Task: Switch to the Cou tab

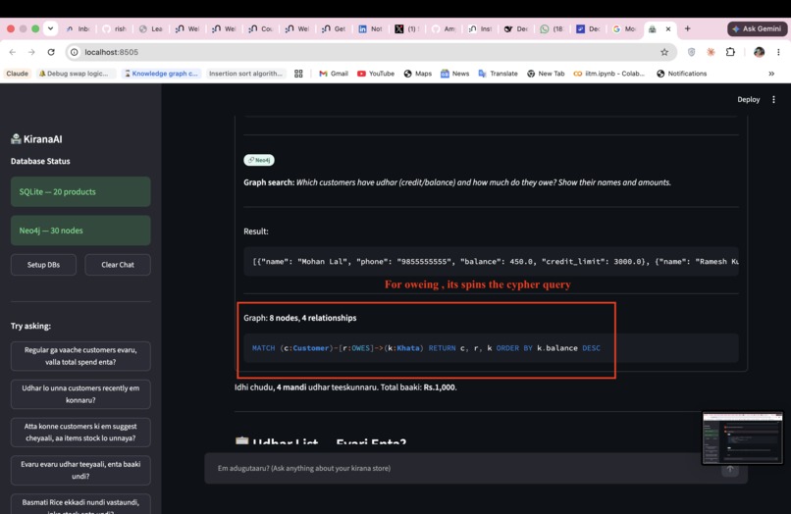Action: pyautogui.click(x=260, y=29)
